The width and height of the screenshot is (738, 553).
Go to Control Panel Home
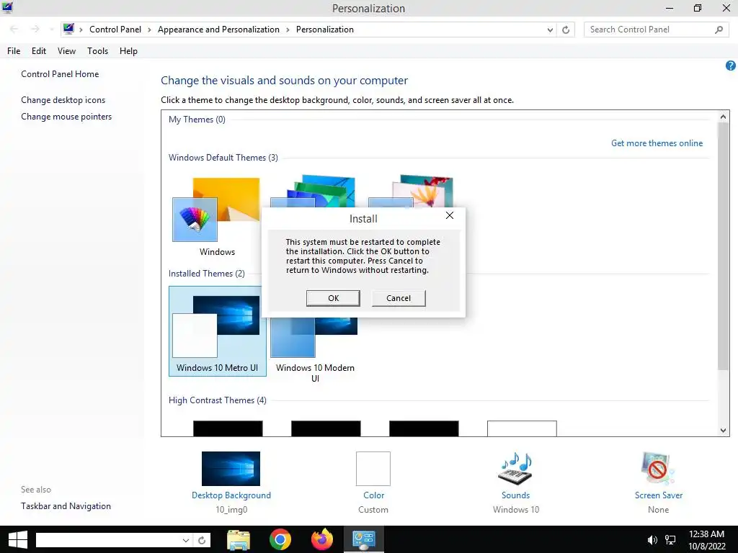[60, 74]
